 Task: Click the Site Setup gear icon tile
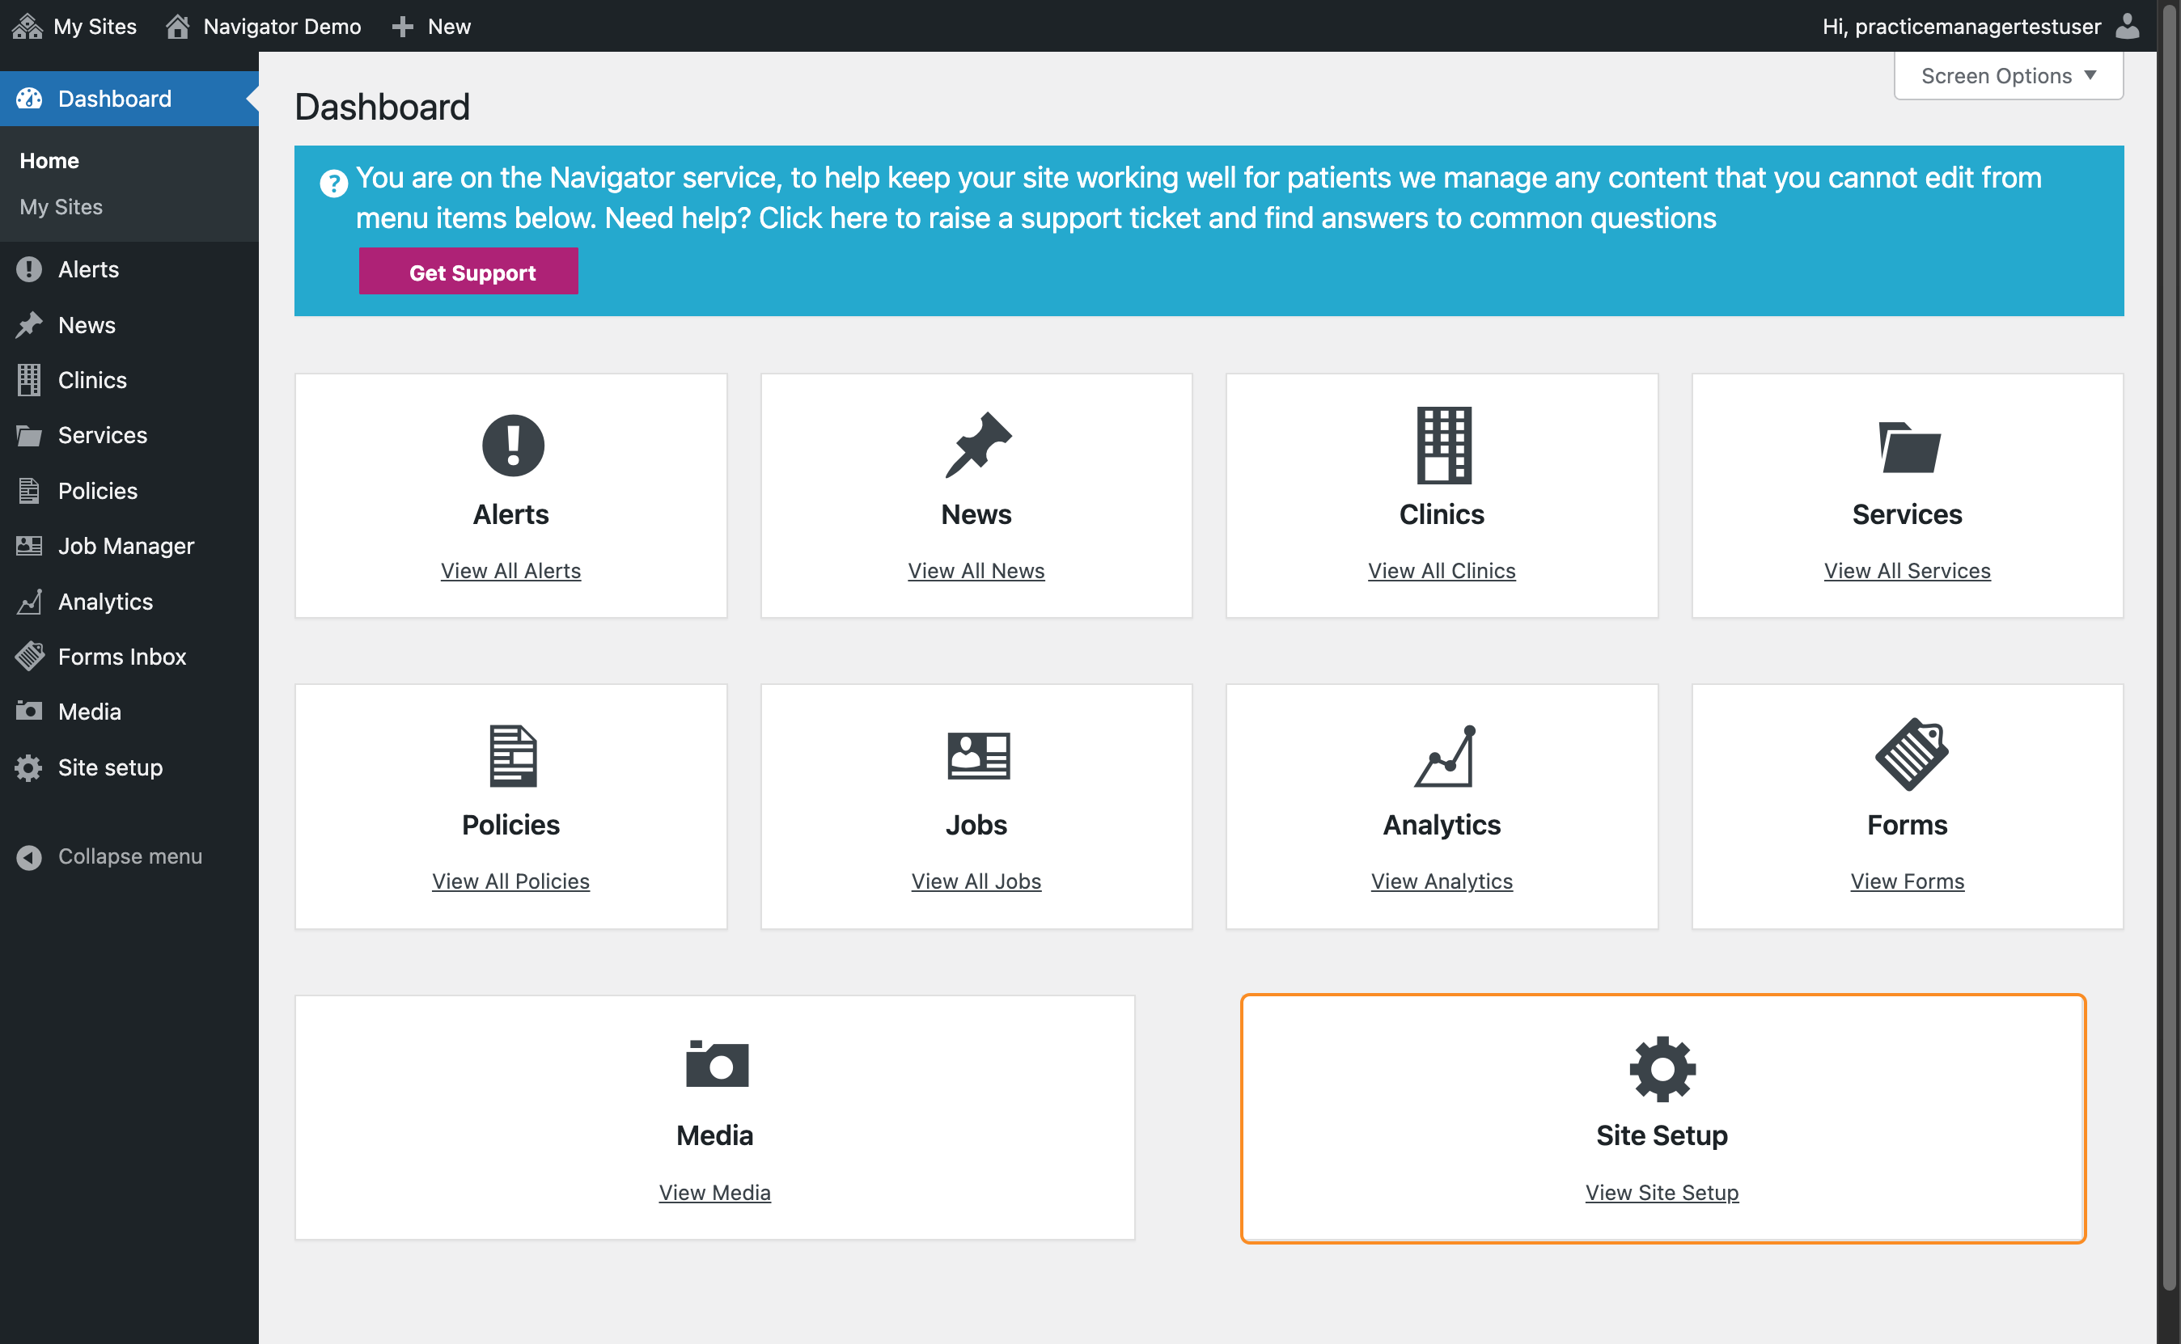coord(1662,1068)
